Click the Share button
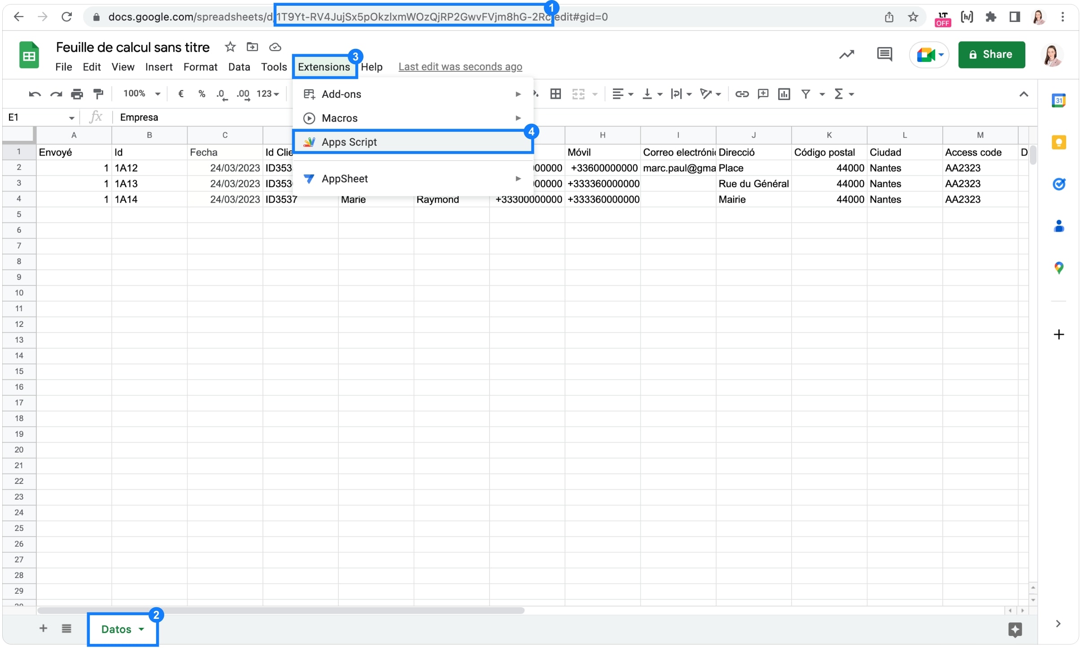Screen dimensions: 1081x648 coord(991,55)
